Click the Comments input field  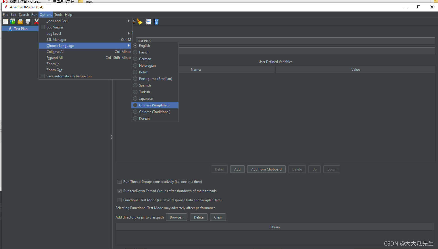pyautogui.click(x=307, y=51)
